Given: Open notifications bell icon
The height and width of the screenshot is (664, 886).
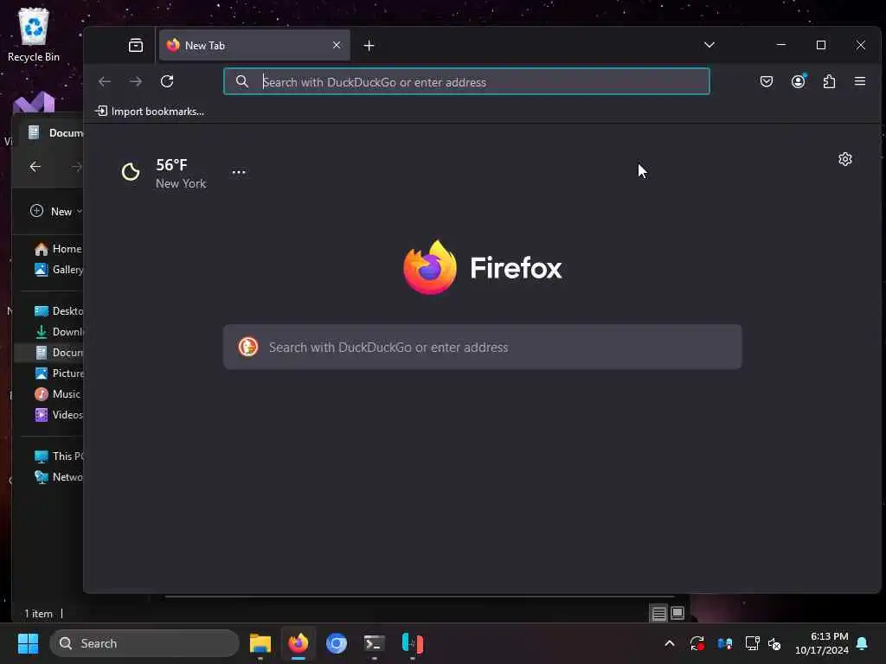Looking at the screenshot, I should pos(863,643).
